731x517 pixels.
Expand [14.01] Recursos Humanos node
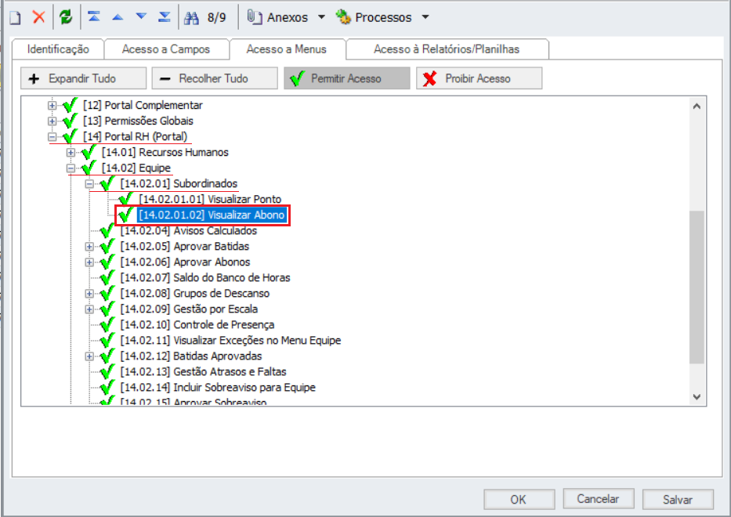pyautogui.click(x=71, y=153)
